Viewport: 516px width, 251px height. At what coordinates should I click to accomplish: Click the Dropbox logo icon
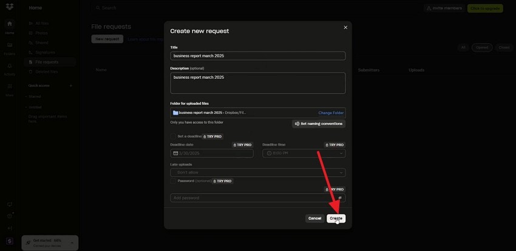pos(10,6)
